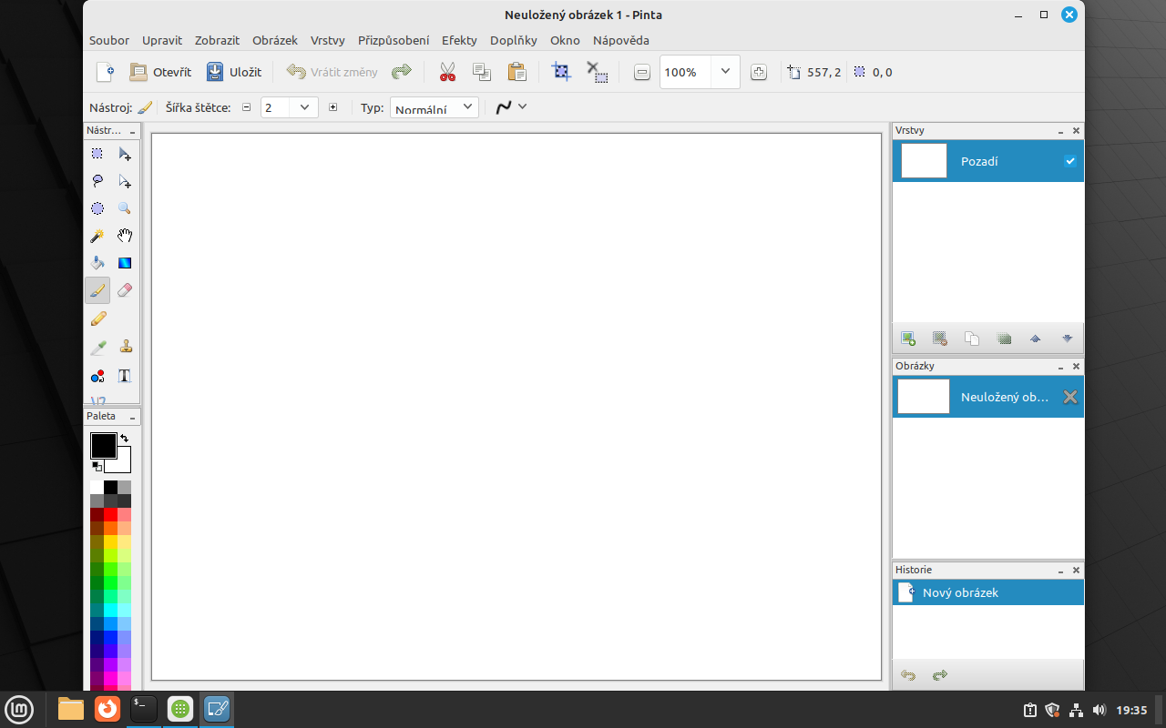Screen dimensions: 1166x728
Task: Pick the bright red palette swatch
Action: pos(110,514)
